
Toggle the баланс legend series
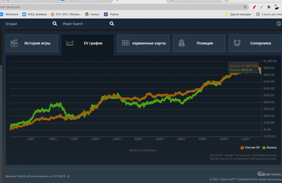tap(270, 148)
